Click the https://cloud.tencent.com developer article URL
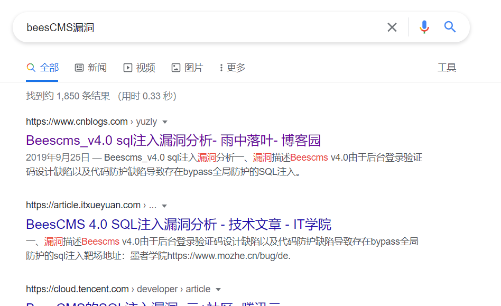The image size is (501, 306). click(x=118, y=289)
